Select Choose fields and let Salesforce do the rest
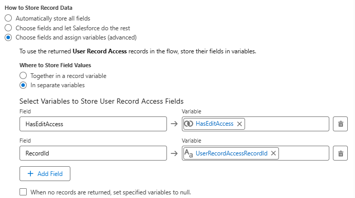 pos(8,28)
